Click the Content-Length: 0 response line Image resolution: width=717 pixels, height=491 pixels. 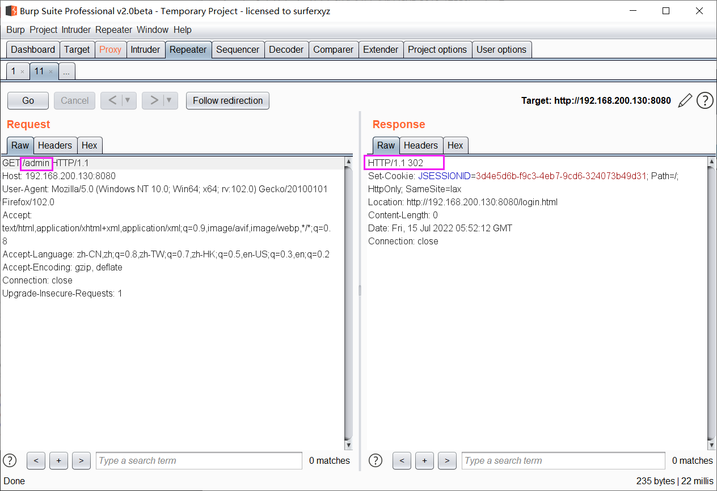[403, 215]
